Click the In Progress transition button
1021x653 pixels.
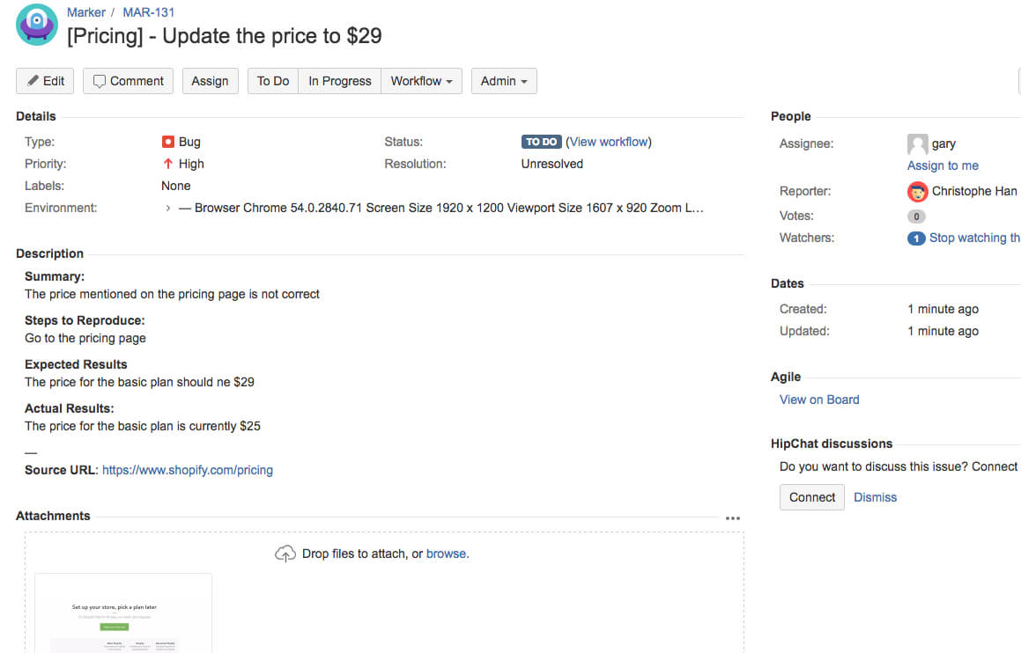coord(339,80)
